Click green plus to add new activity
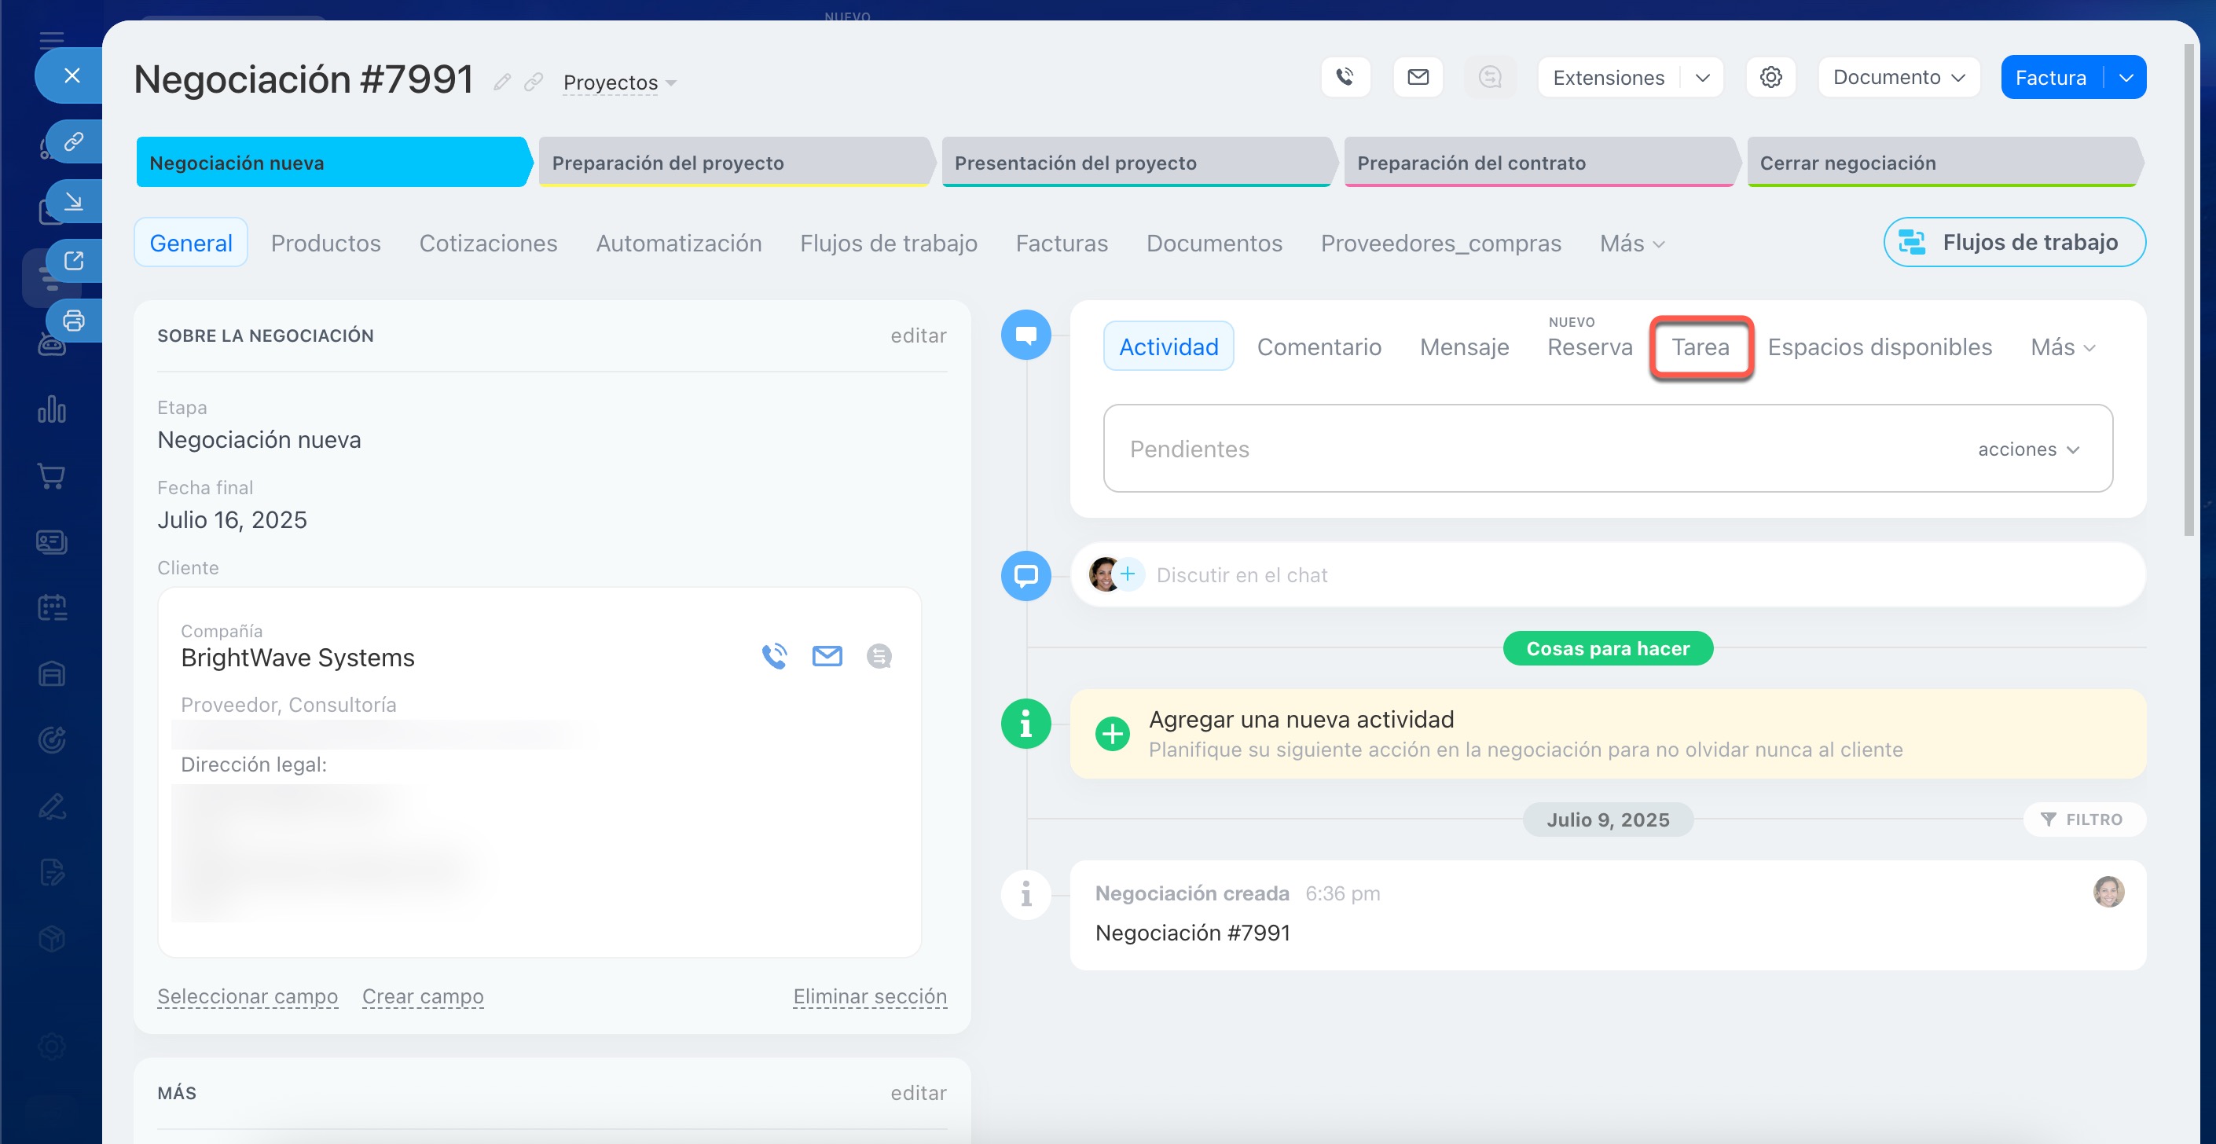 1112,734
